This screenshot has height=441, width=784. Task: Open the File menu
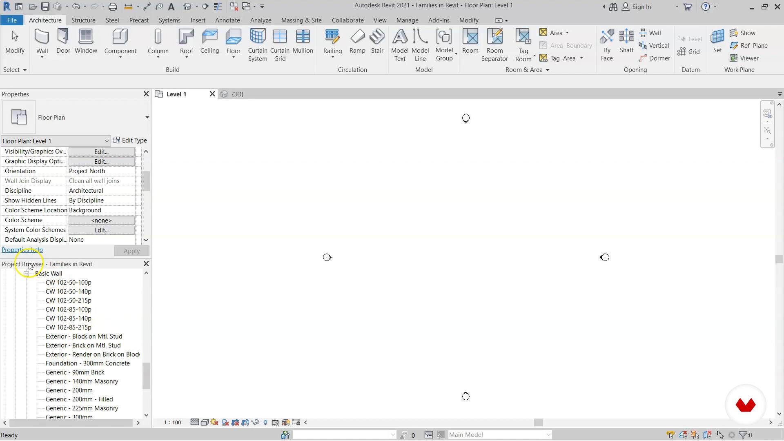(x=12, y=20)
